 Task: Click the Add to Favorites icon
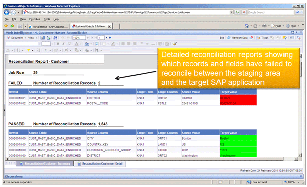pos(12,26)
